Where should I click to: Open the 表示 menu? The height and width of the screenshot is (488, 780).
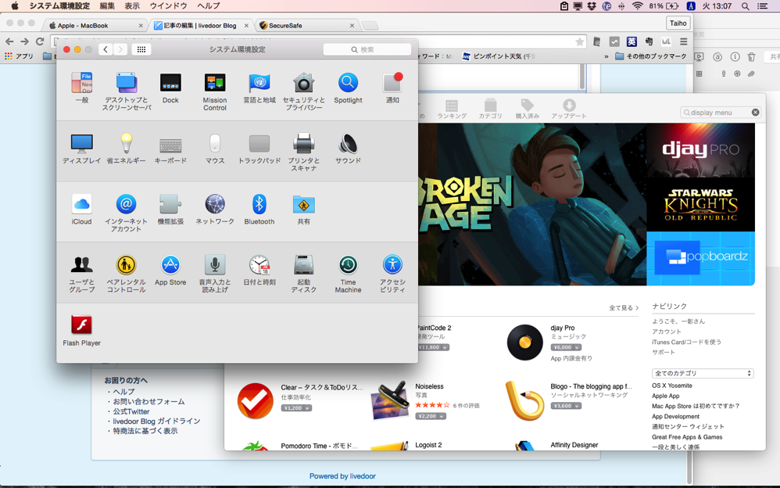pyautogui.click(x=132, y=6)
